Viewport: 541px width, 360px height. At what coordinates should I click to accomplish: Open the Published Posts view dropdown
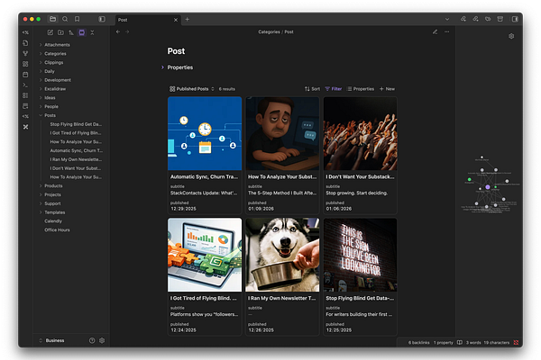click(x=191, y=89)
